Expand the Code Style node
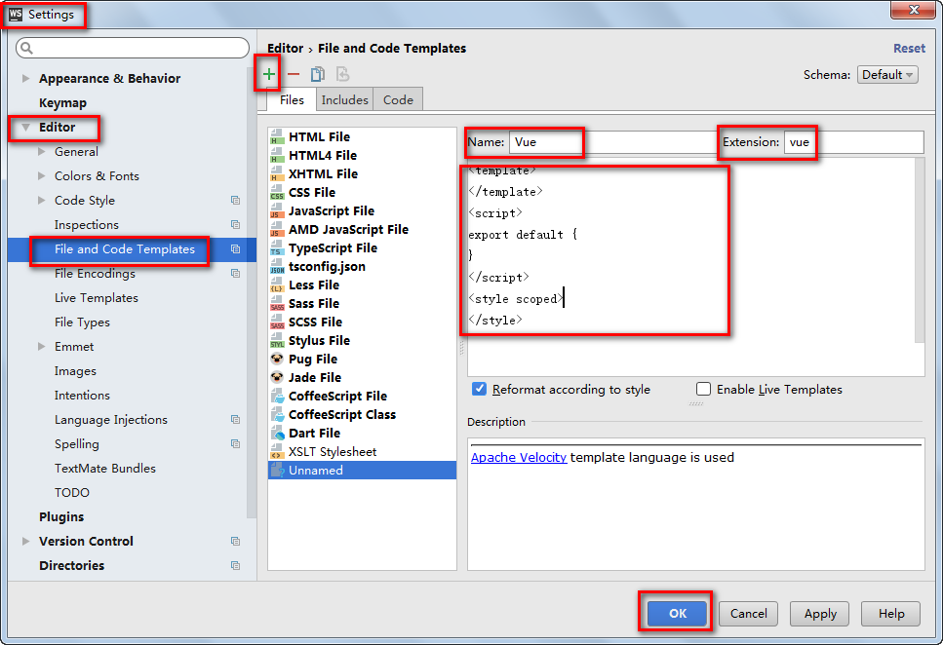Screen dimensions: 943x645 pyautogui.click(x=42, y=200)
